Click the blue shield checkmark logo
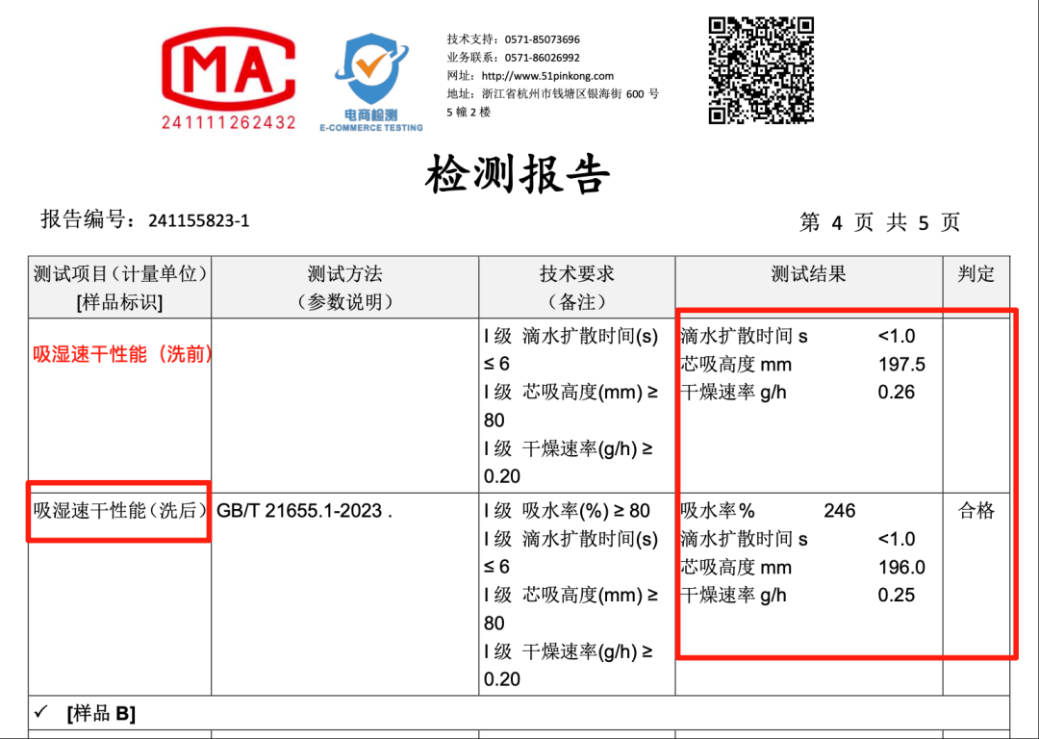 (x=370, y=69)
